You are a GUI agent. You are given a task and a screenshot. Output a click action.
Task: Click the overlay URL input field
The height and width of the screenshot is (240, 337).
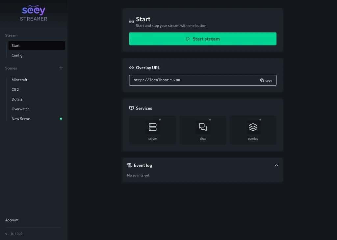pos(203,80)
